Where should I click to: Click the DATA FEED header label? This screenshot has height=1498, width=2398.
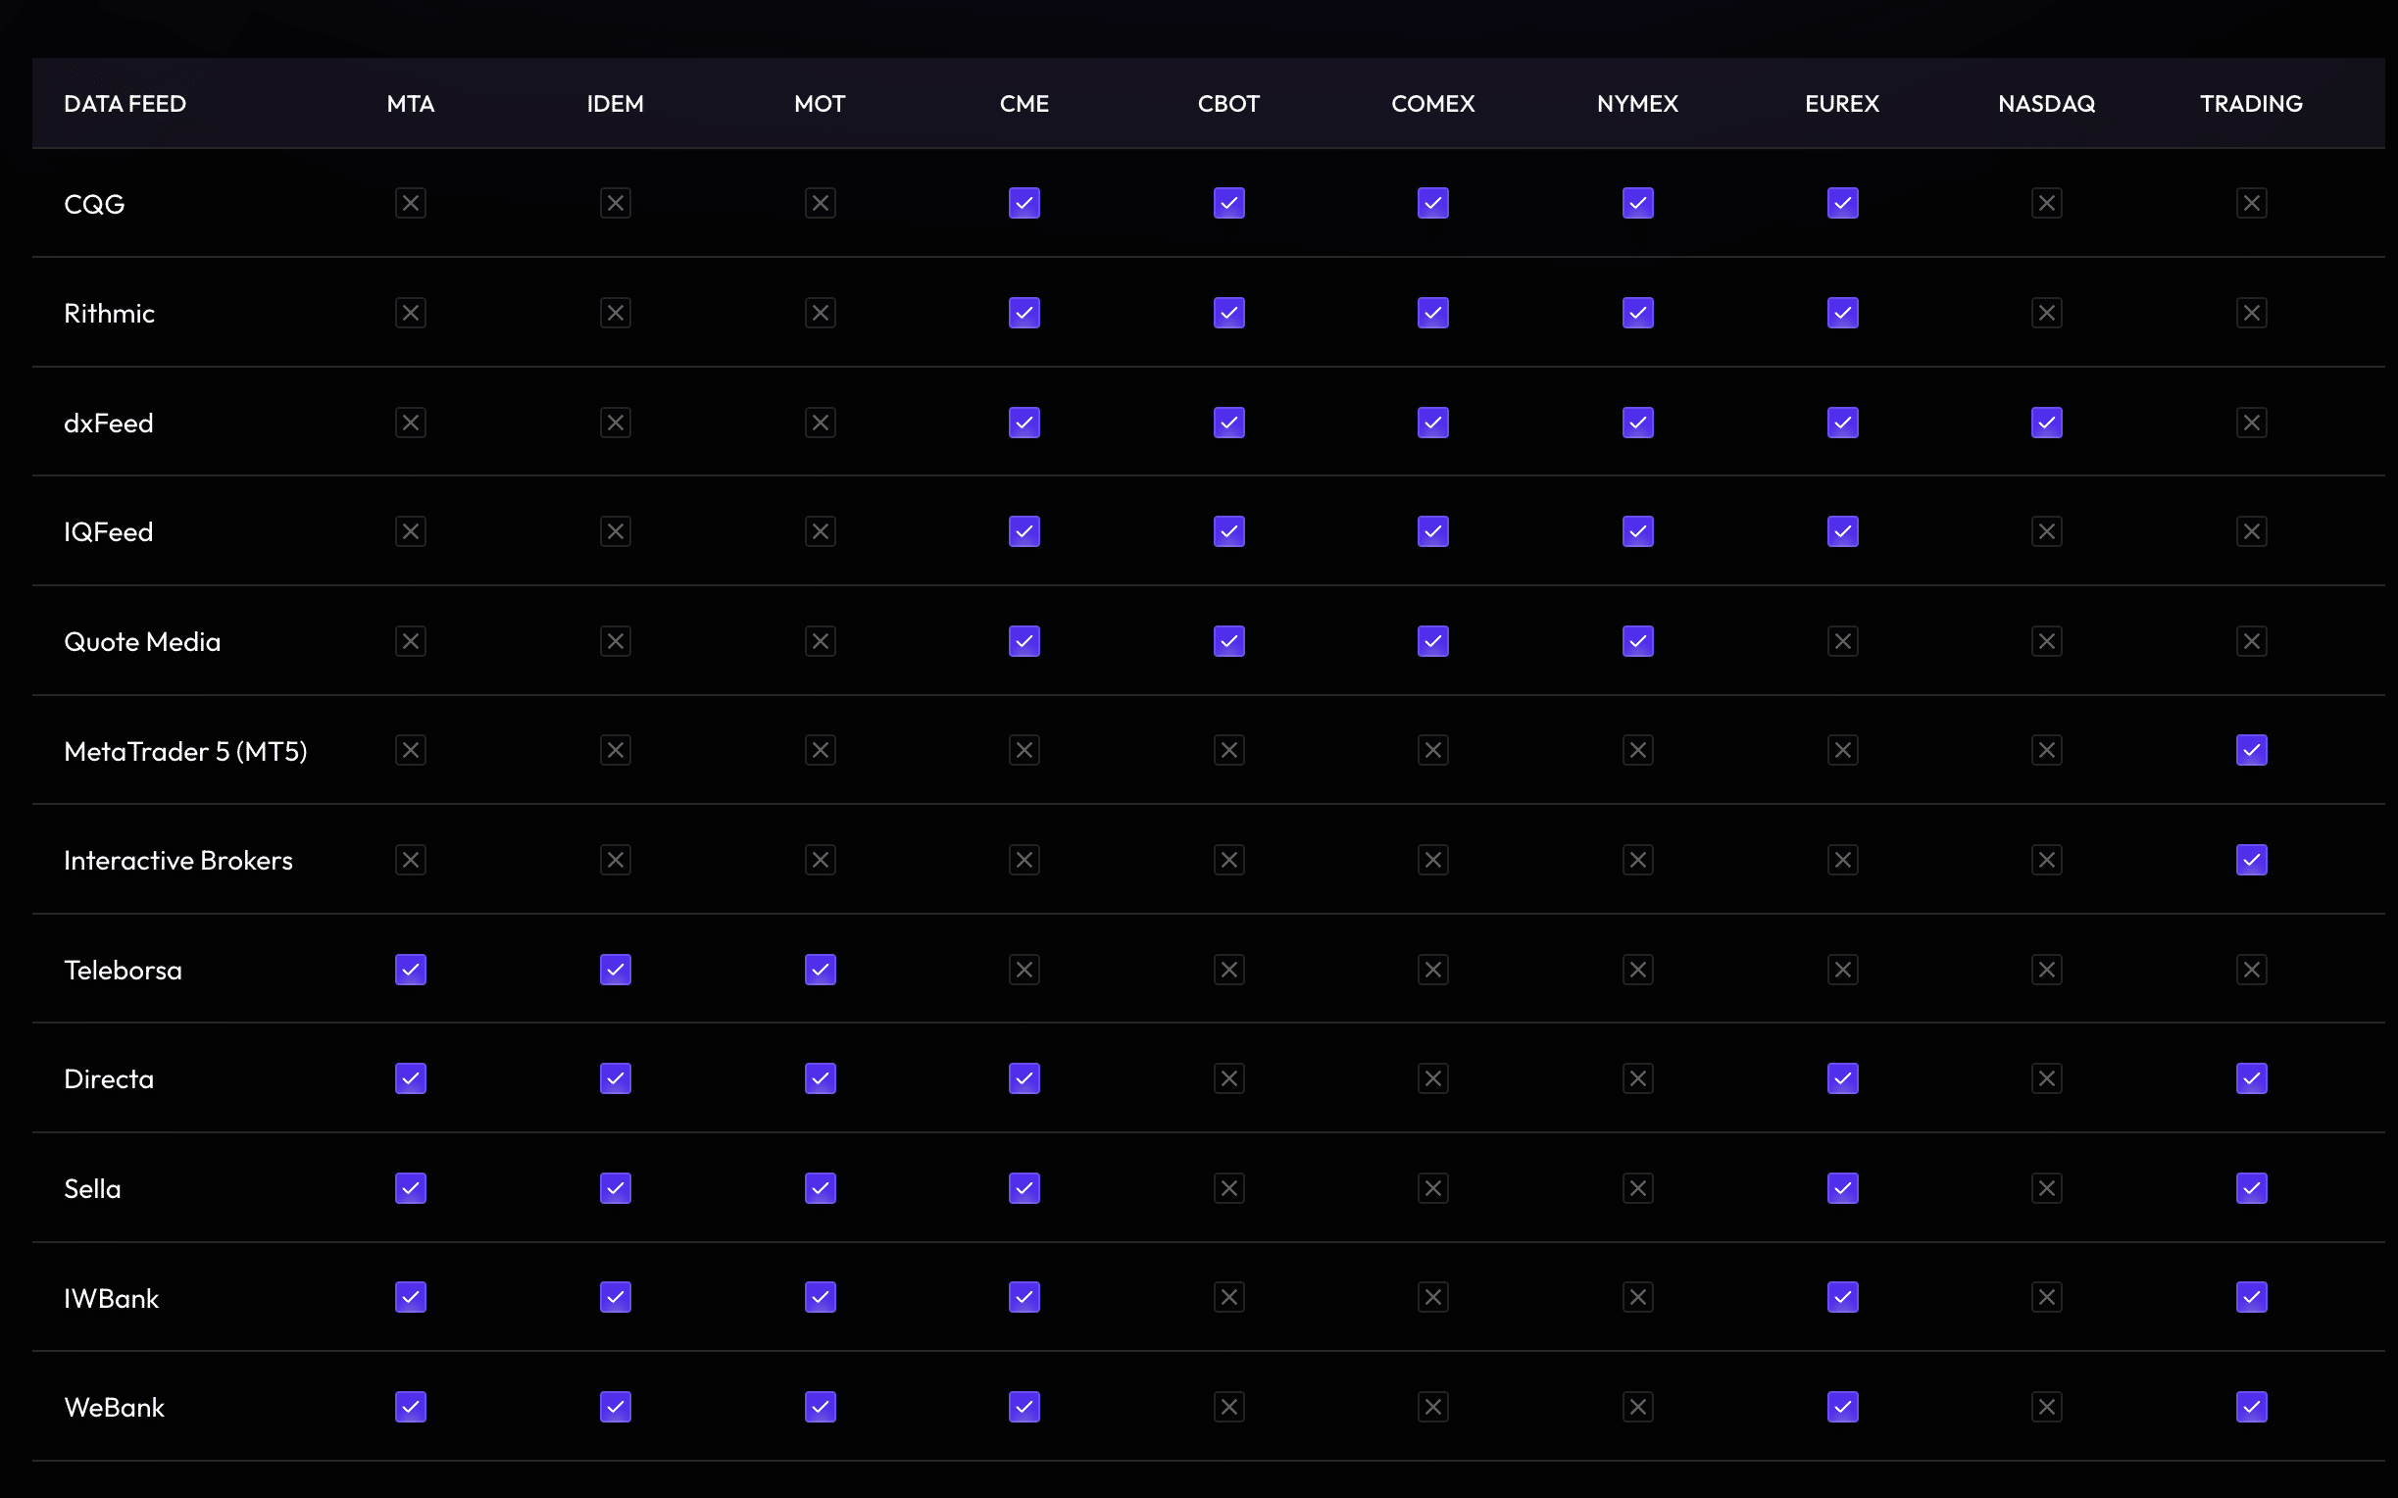[125, 104]
